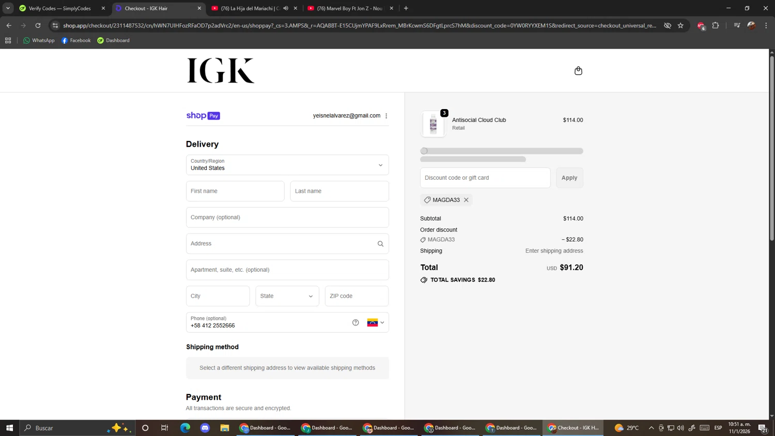This screenshot has width=775, height=436.
Task: Bookmark this page with the star
Action: click(x=680, y=25)
